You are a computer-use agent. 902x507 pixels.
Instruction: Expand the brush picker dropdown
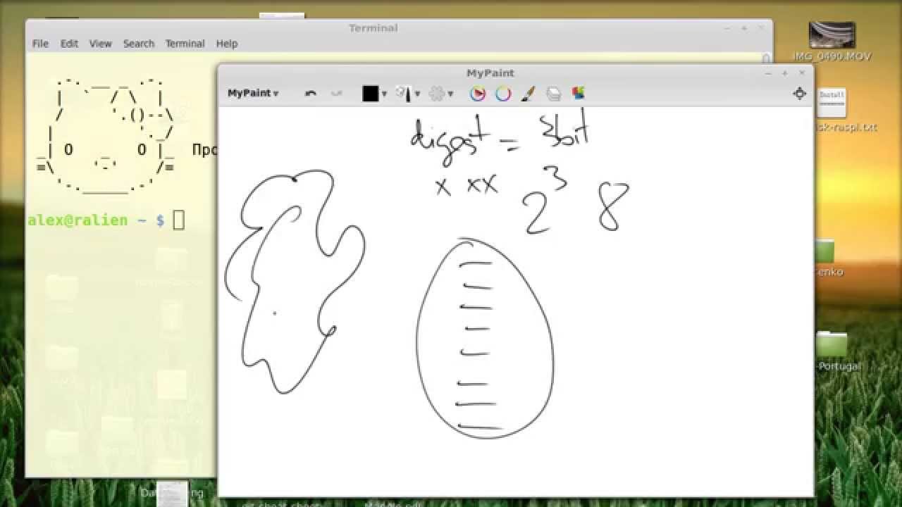point(417,94)
